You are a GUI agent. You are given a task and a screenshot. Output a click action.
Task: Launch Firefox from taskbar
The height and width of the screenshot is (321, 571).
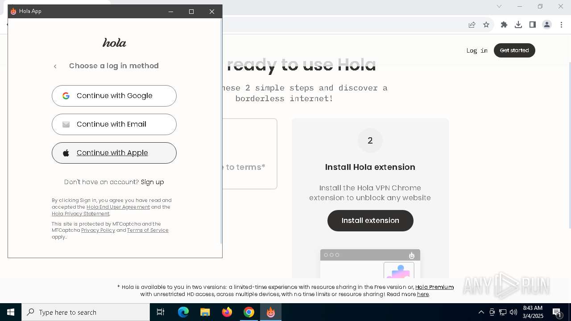(227, 312)
